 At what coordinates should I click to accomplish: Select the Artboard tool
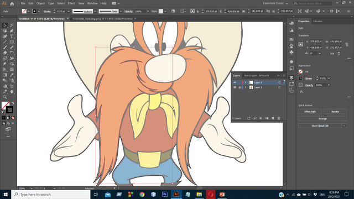coord(12,86)
